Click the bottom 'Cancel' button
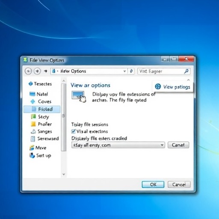 coord(179,184)
